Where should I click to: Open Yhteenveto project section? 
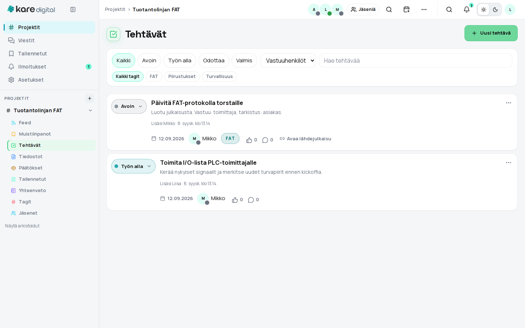[x=51, y=191]
